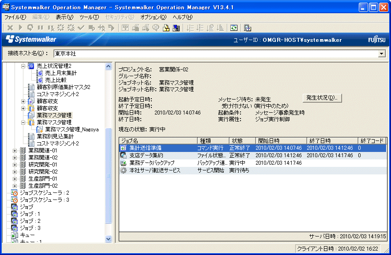Expand the 業務関連-02 project
This screenshot has height=255, width=391.
(15, 158)
